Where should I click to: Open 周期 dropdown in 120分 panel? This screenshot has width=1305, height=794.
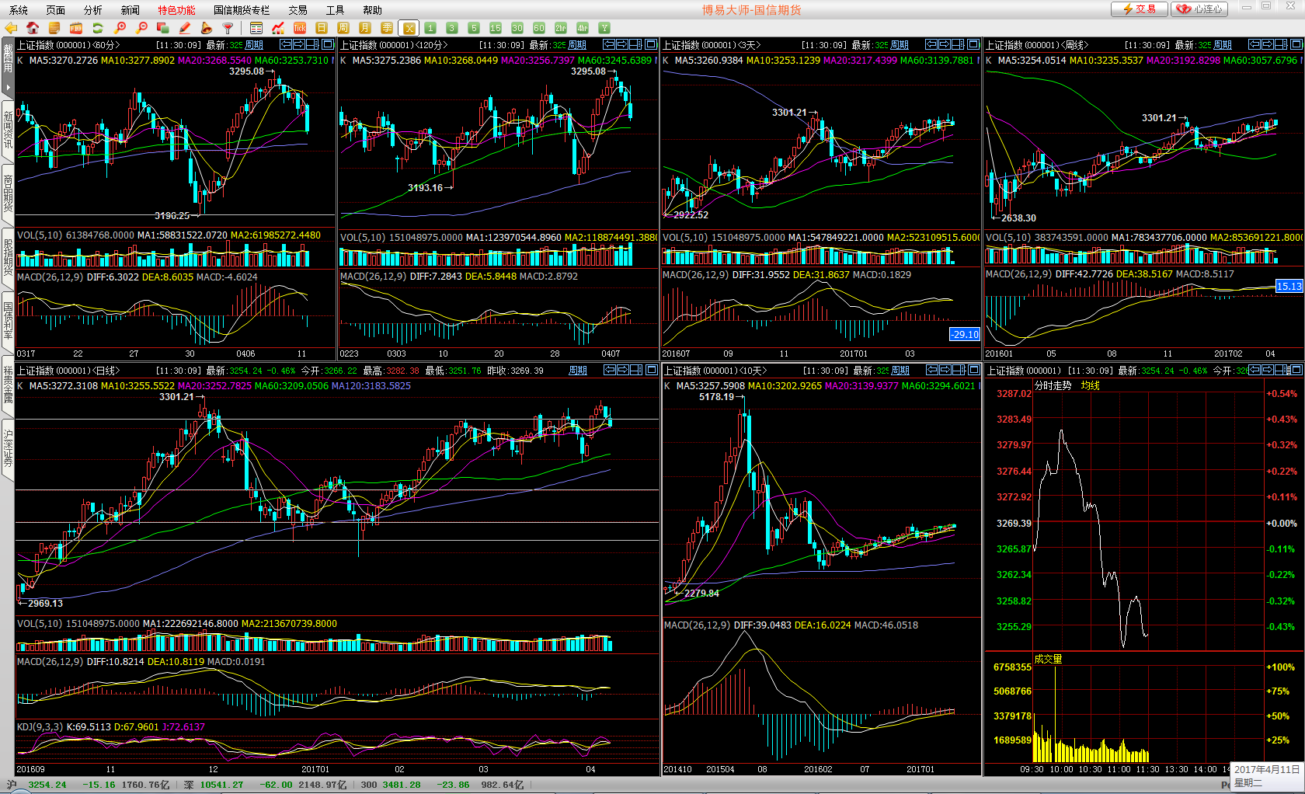pyautogui.click(x=577, y=45)
